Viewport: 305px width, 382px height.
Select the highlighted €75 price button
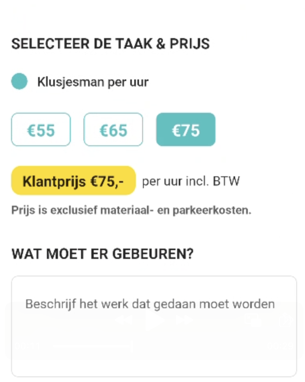pos(186,130)
